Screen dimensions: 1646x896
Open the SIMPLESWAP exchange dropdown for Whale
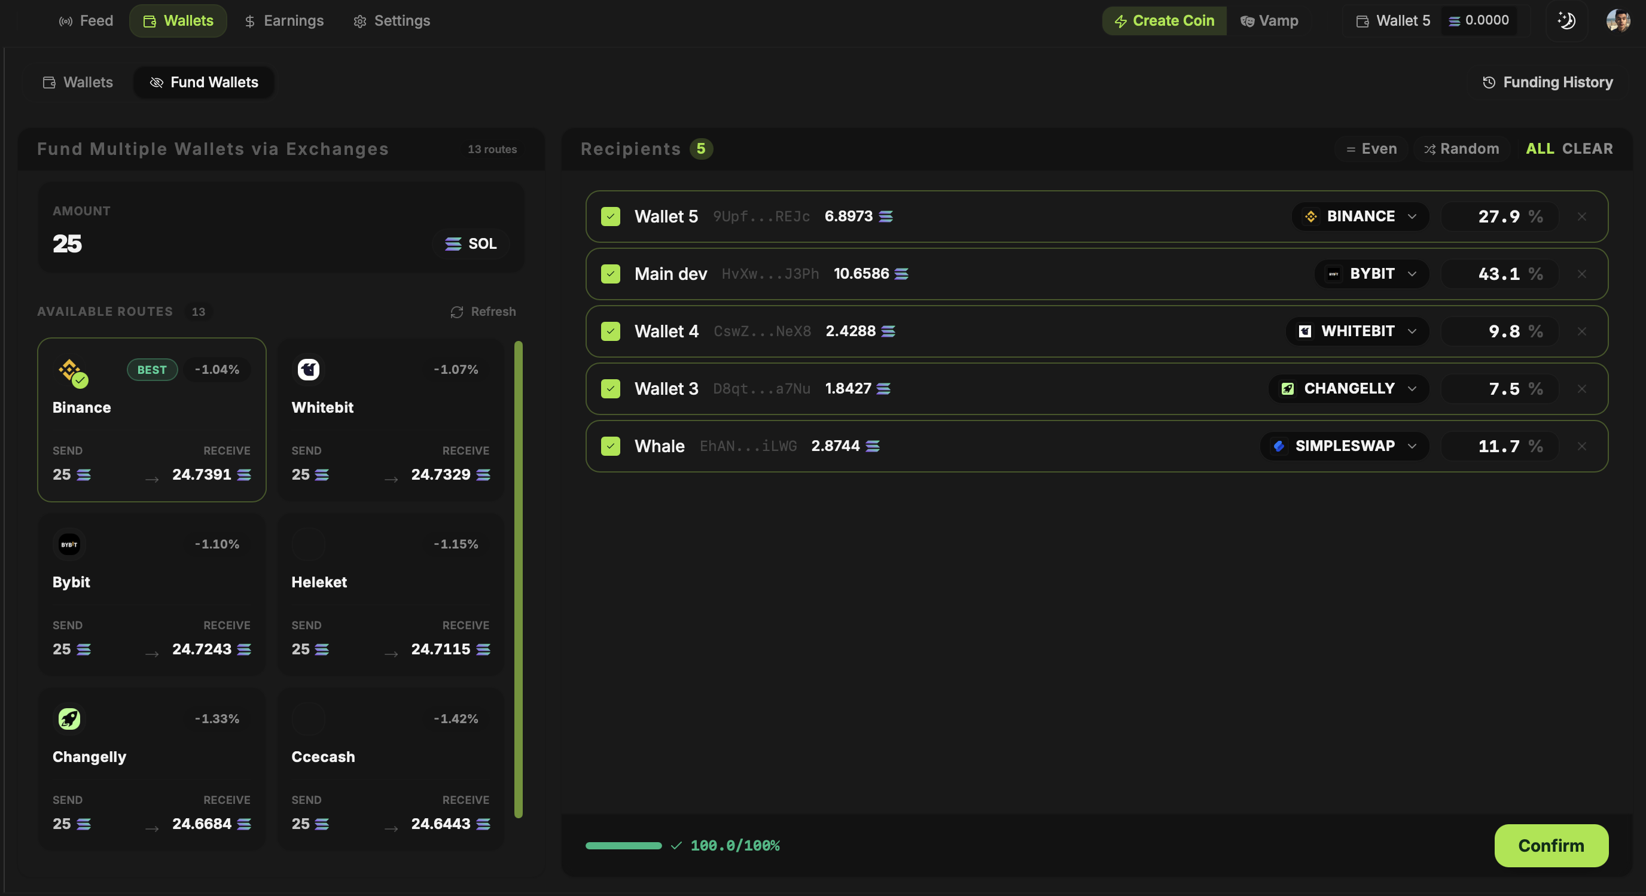[1344, 446]
